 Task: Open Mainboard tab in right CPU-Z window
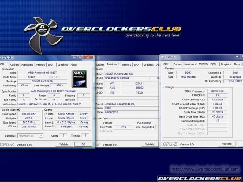point(190,64)
